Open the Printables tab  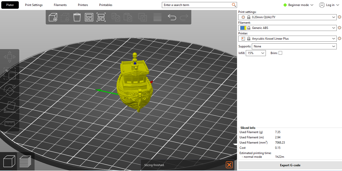pyautogui.click(x=106, y=5)
